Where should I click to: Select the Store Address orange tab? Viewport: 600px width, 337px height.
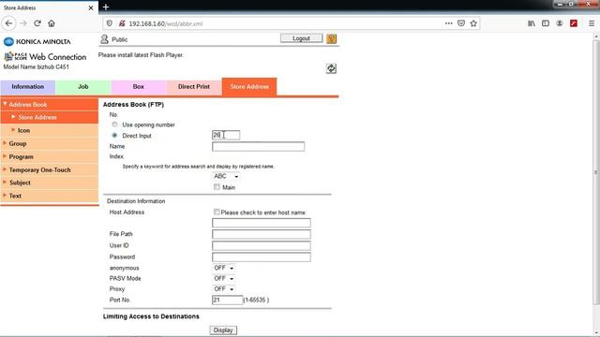[x=249, y=87]
